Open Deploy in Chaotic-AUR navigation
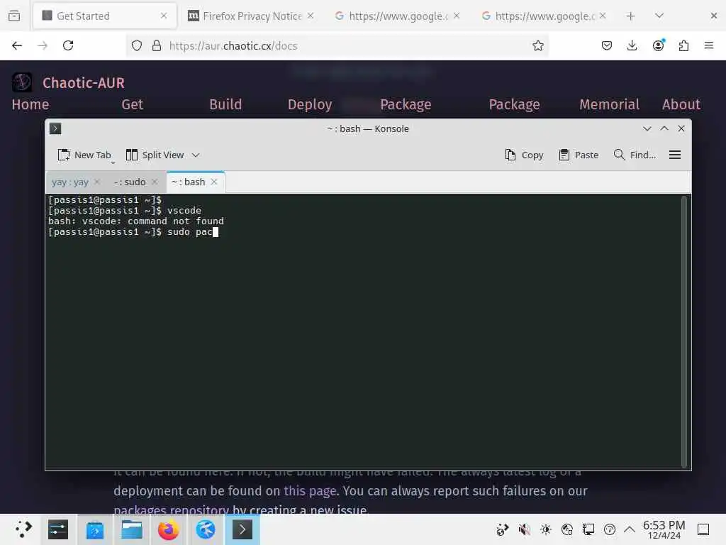This screenshot has width=726, height=545. click(310, 104)
